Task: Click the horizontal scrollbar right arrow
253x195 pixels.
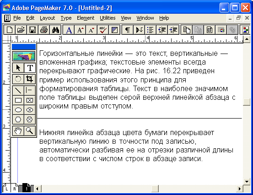Action: coord(240,189)
